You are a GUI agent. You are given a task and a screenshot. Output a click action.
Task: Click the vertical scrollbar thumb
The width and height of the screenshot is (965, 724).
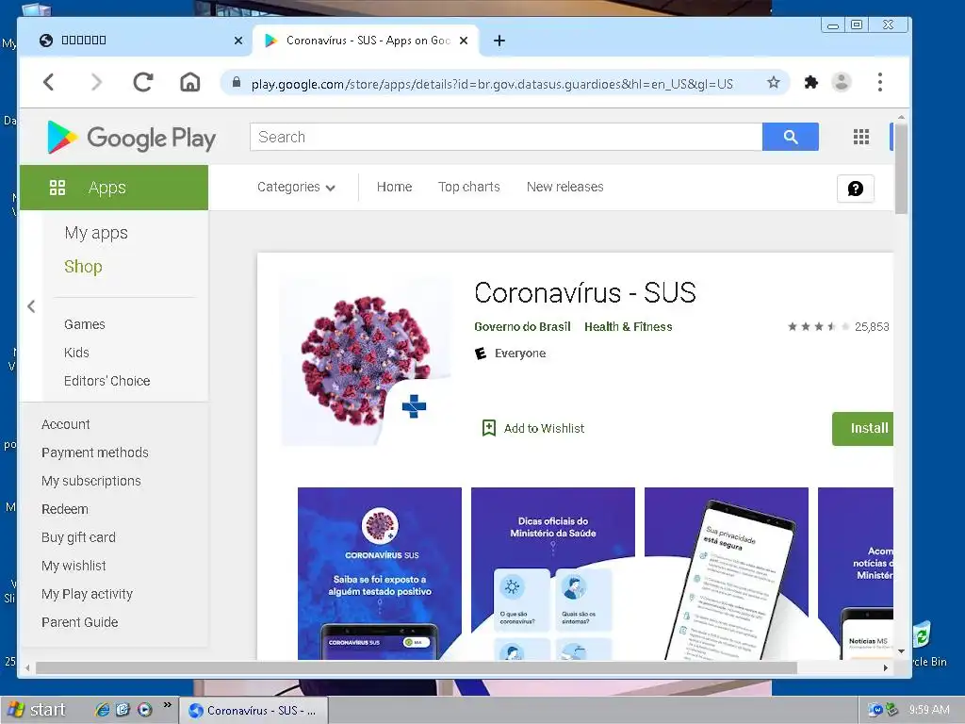[901, 168]
